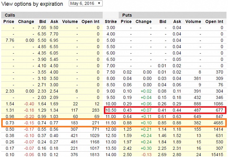Select strike price 14.00

[x=111, y=154]
